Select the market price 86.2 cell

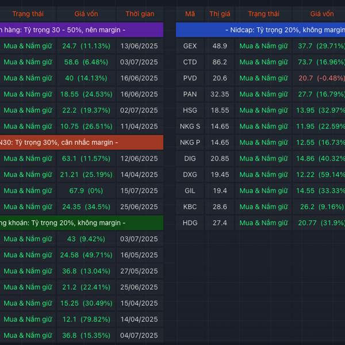[220, 62]
